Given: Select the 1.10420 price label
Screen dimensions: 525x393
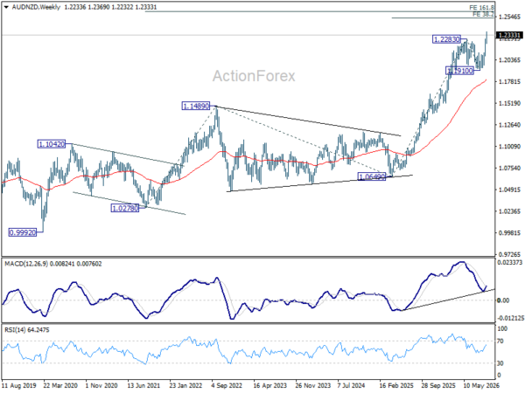Looking at the screenshot, I should point(52,144).
